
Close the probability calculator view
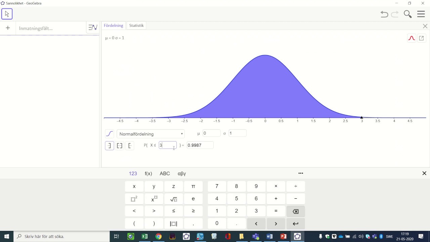pos(425,26)
